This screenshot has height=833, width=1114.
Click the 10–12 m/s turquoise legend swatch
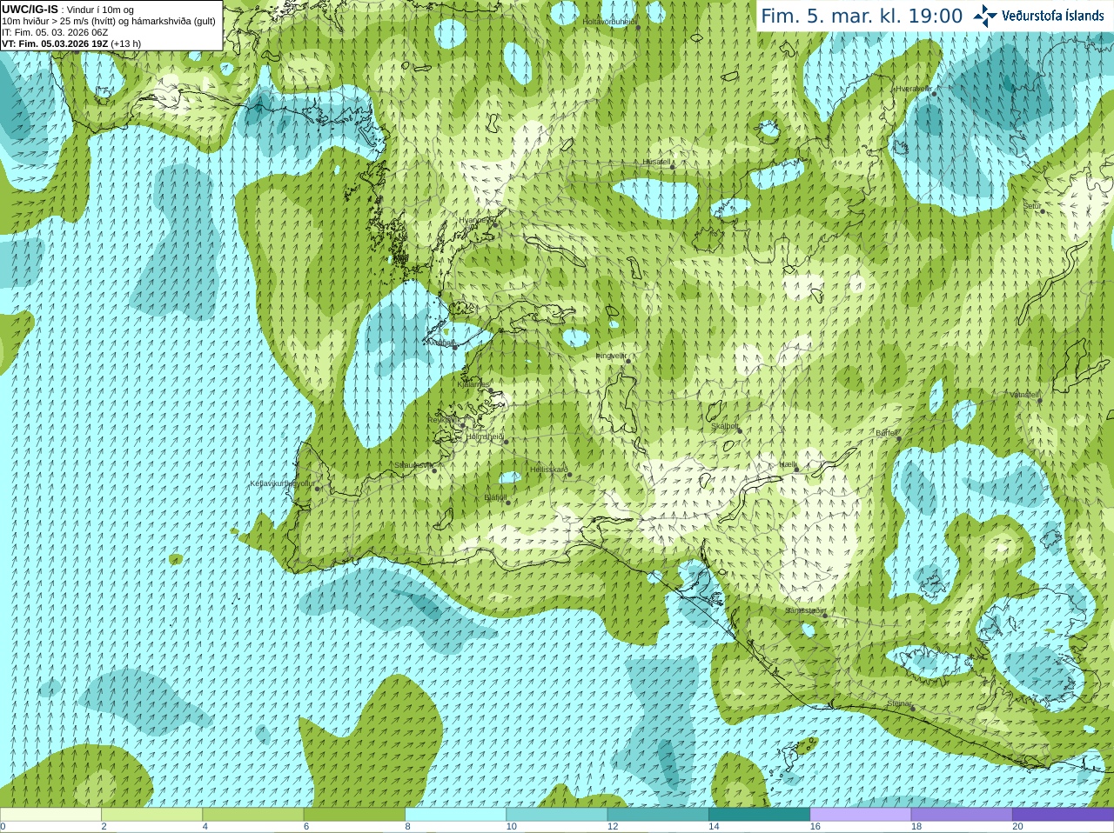coord(557,814)
